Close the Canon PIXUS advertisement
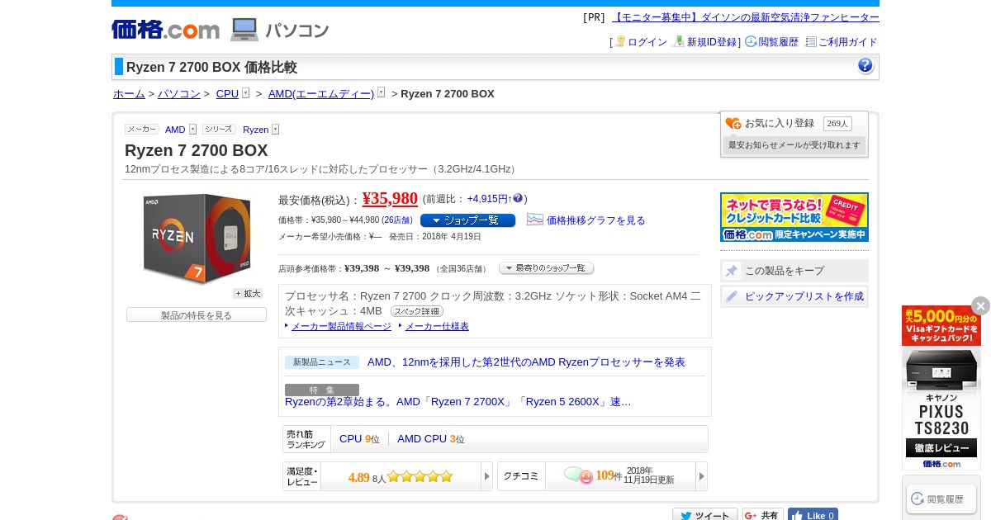Image resolution: width=991 pixels, height=520 pixels. [980, 305]
